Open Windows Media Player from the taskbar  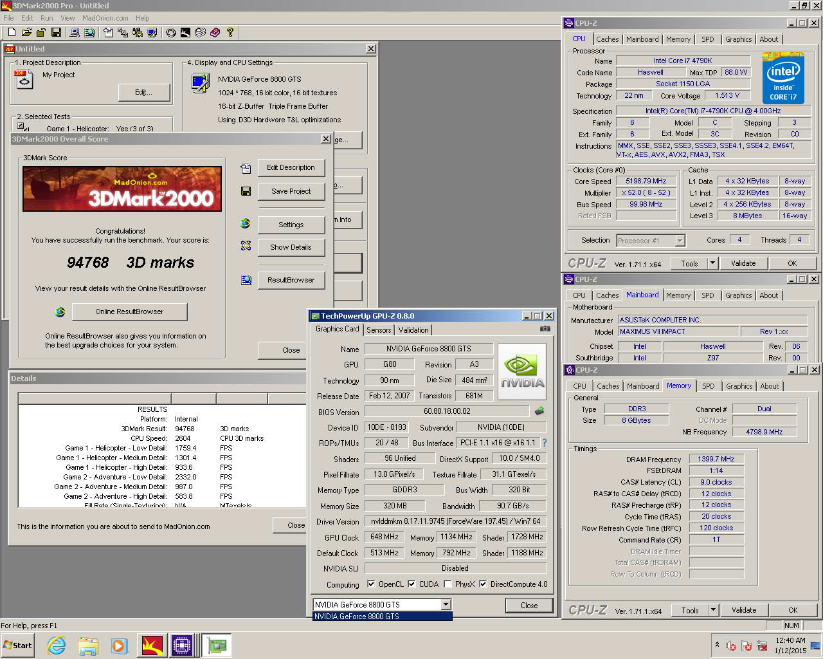click(119, 645)
